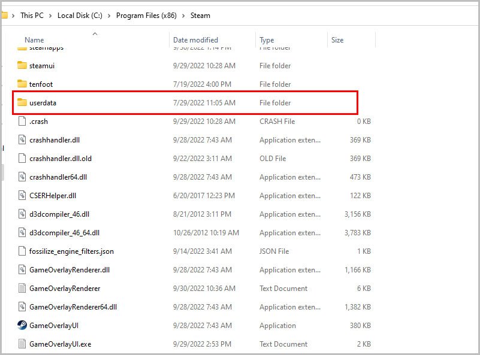Select the userdata folder icon

(22, 102)
